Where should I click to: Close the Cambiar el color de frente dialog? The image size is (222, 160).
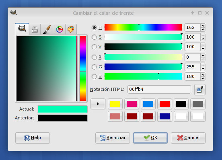(x=207, y=13)
